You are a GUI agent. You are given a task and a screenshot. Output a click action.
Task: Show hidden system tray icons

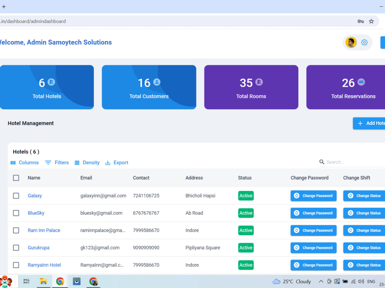pos(321,281)
